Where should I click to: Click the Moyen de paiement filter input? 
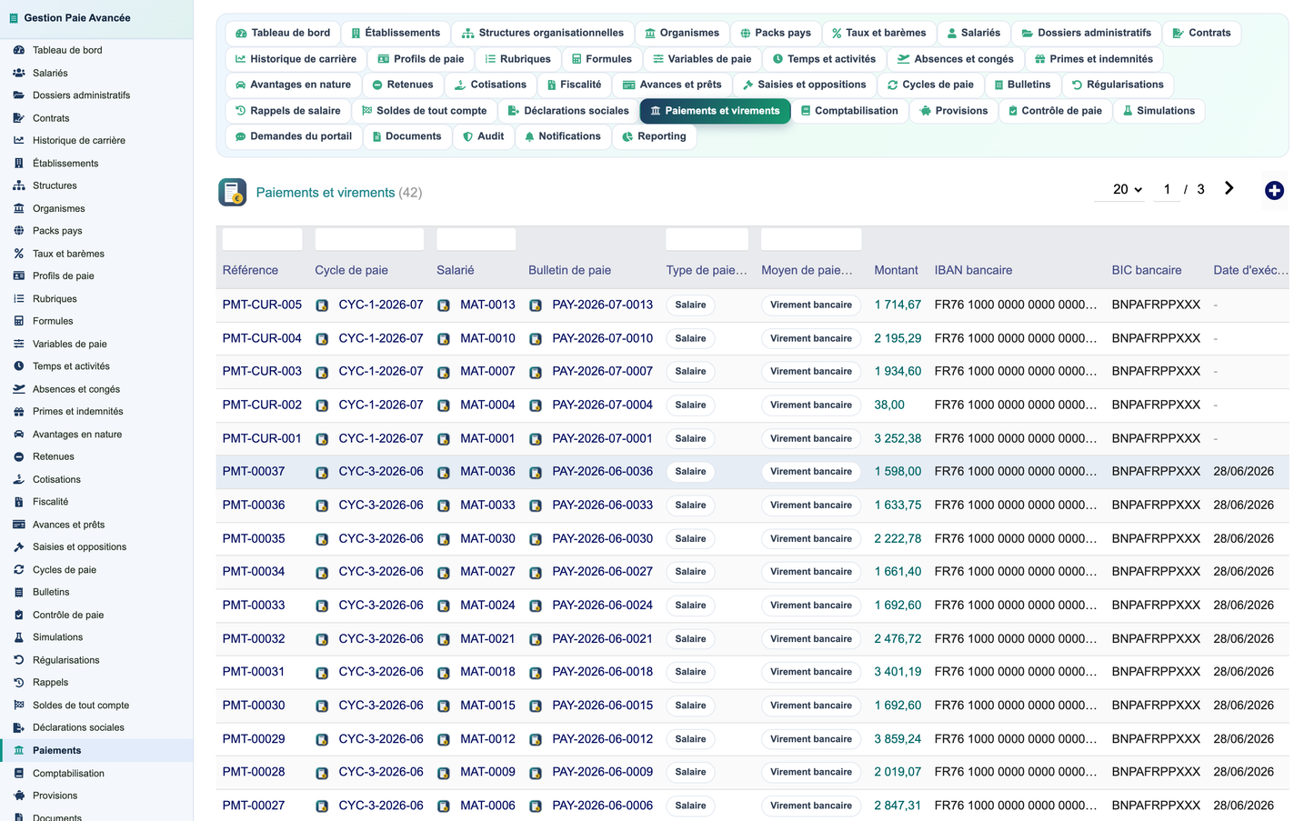coord(811,239)
